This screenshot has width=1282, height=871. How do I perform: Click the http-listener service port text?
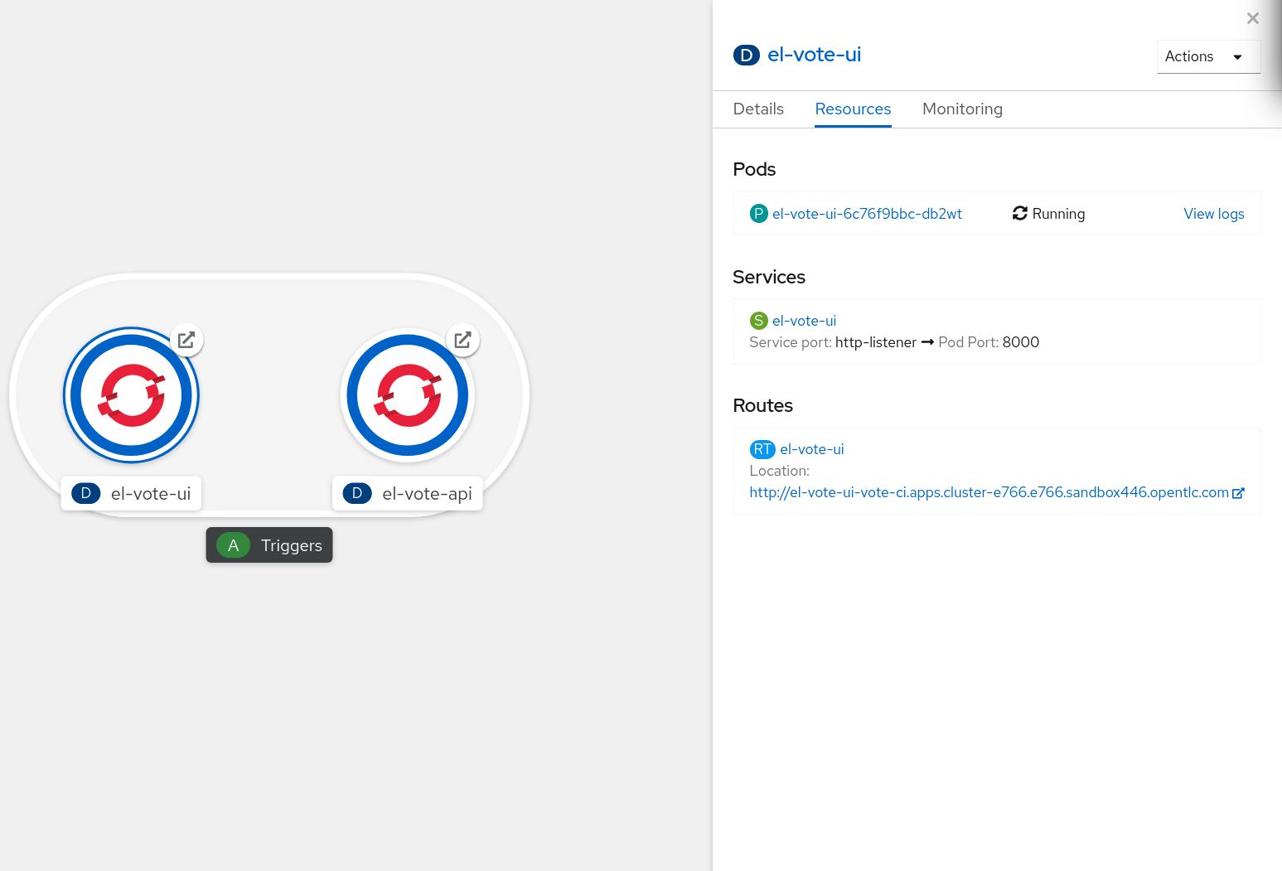876,342
